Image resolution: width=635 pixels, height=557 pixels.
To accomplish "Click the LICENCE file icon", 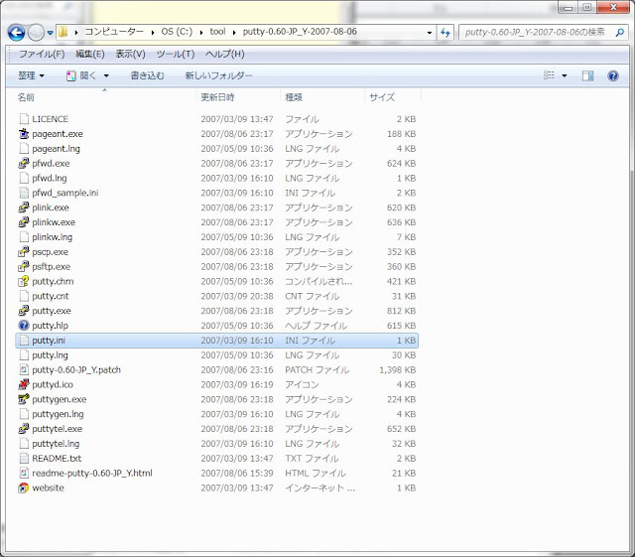I will click(24, 119).
